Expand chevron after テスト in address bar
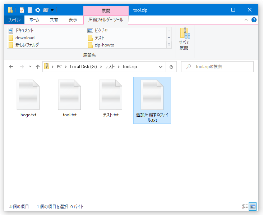The height and width of the screenshot is (215, 263). [x=119, y=67]
